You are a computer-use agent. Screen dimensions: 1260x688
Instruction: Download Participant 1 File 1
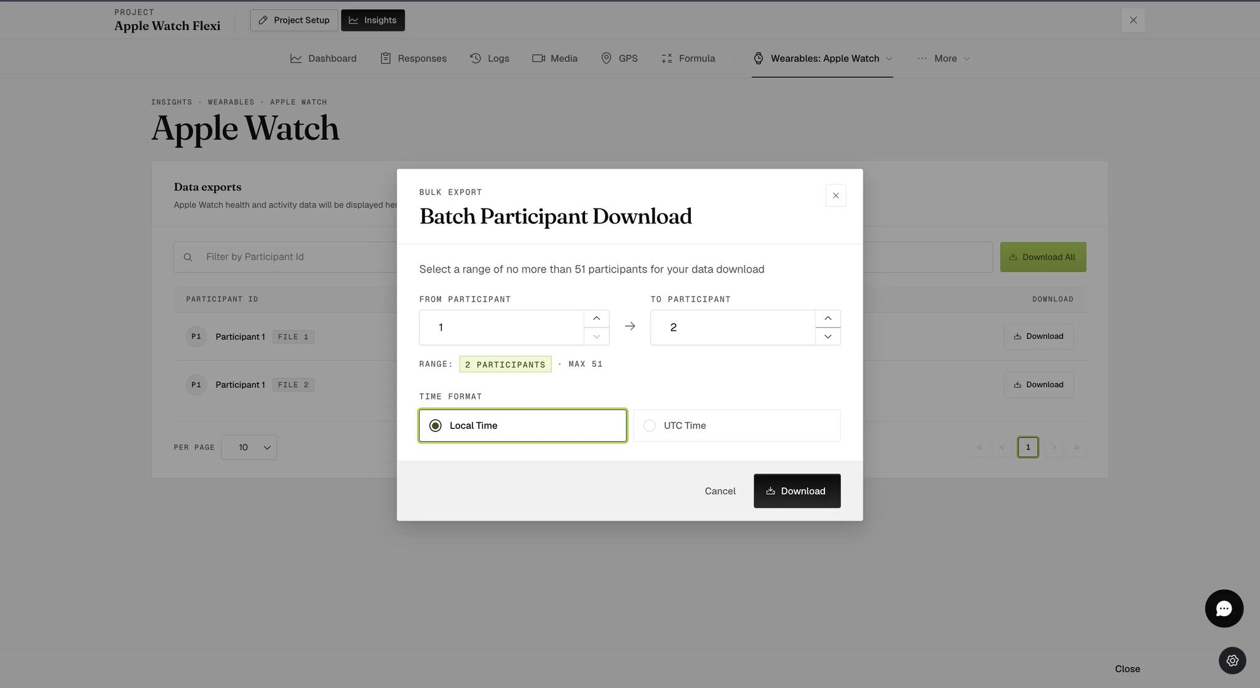coord(1039,337)
